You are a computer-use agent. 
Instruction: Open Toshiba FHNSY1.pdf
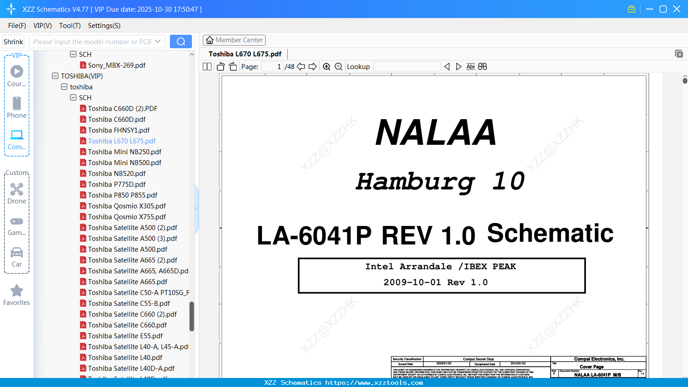(x=119, y=130)
